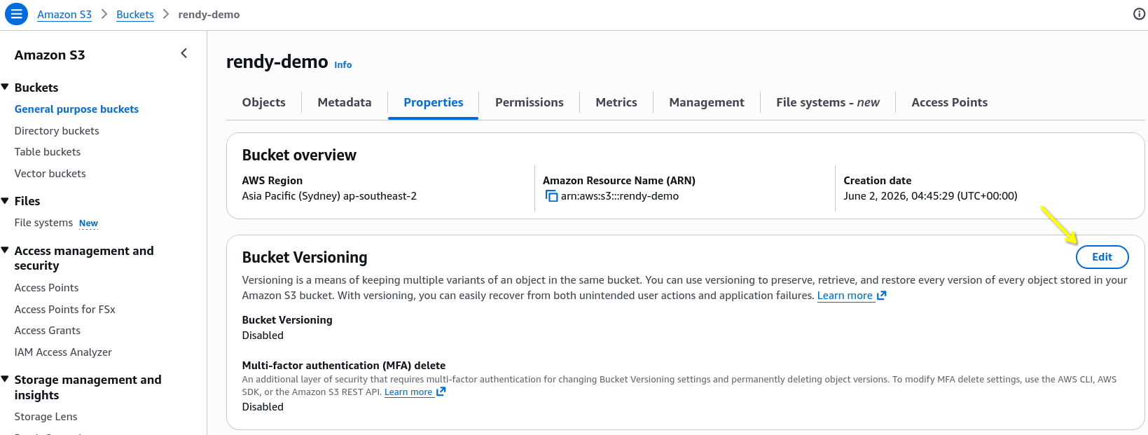Click the creation date June 2, 2026 value
1148x435 pixels.
tap(930, 196)
